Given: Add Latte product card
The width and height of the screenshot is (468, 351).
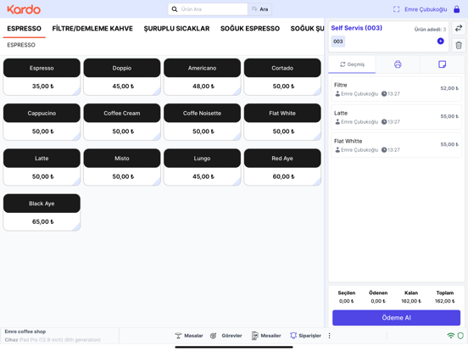Looking at the screenshot, I should 42,167.
